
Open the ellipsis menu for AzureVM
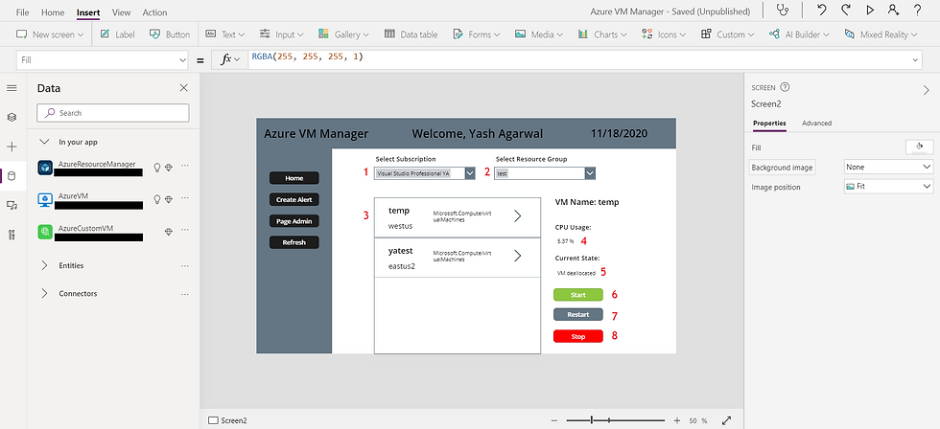(184, 197)
